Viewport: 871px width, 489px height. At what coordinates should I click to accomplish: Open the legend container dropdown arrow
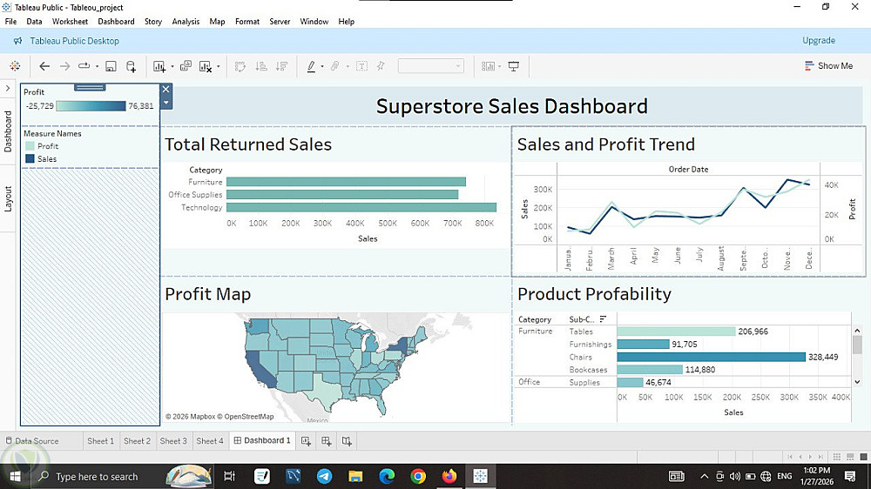pos(165,103)
